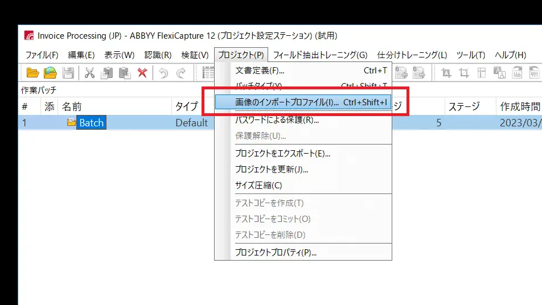542x305 pixels.
Task: Open the 仕分けトレーニング(L) menu
Action: click(412, 55)
